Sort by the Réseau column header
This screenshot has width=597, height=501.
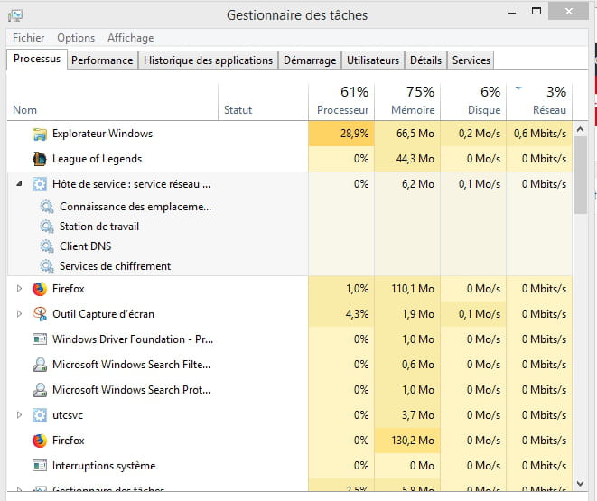pos(539,101)
